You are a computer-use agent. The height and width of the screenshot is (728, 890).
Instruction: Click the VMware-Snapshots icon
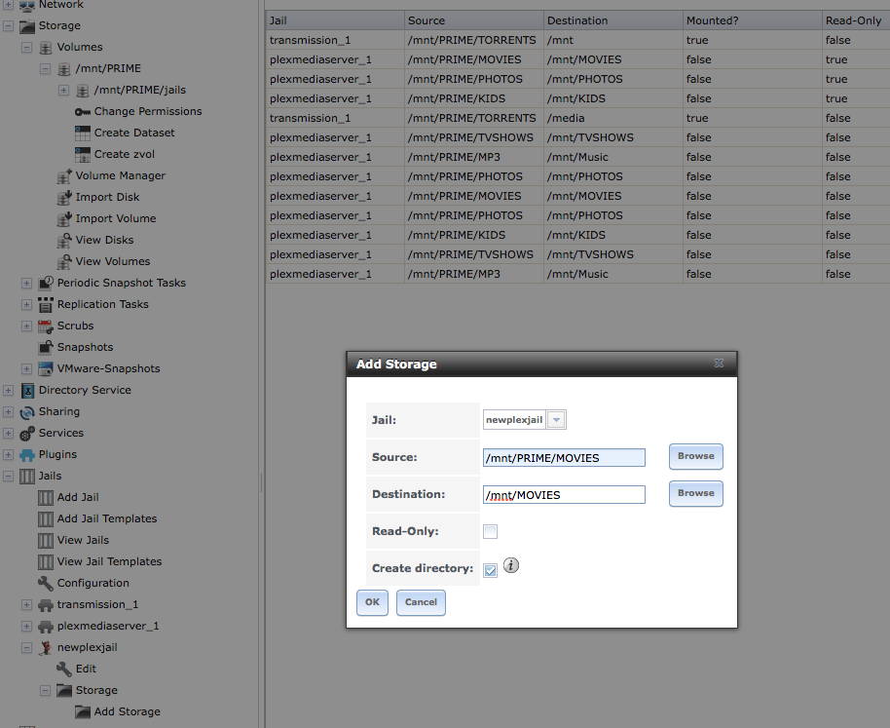click(x=46, y=369)
